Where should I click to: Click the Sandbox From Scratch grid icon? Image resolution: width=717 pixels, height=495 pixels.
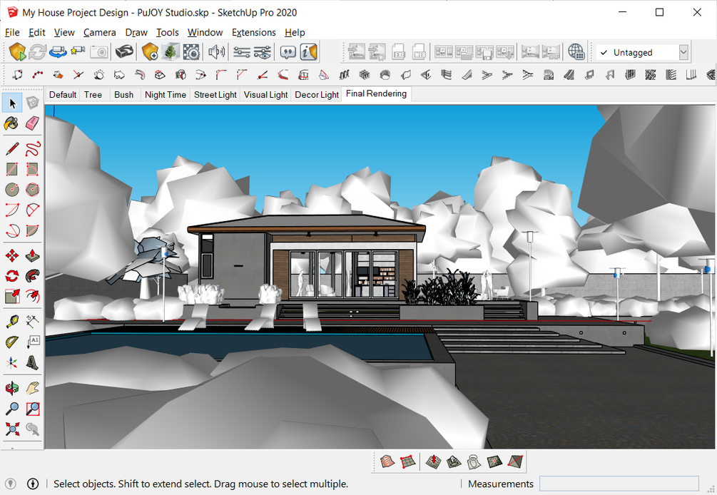click(407, 462)
